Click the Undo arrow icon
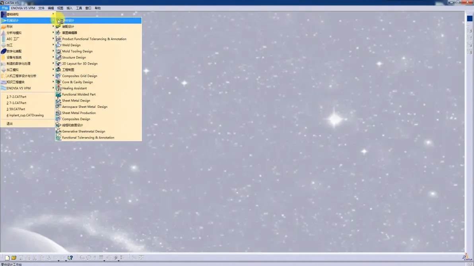474x266 pixels. click(x=55, y=258)
